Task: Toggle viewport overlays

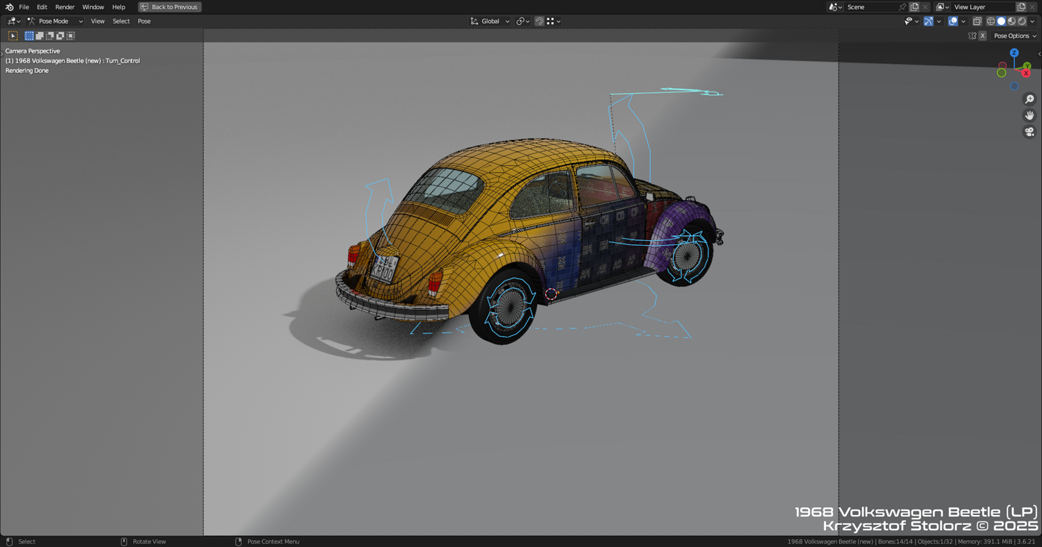Action: point(953,22)
